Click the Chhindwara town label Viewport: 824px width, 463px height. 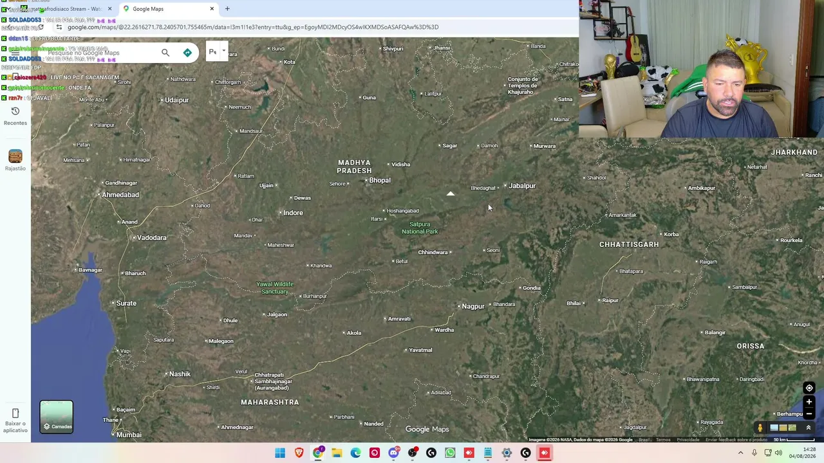(x=433, y=252)
